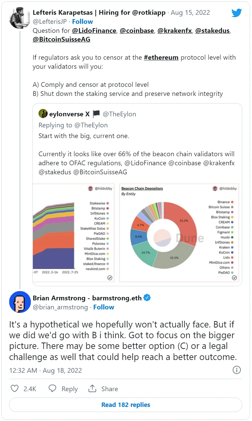Click eylonverse X small avatar
252x421 pixels.
click(x=43, y=114)
